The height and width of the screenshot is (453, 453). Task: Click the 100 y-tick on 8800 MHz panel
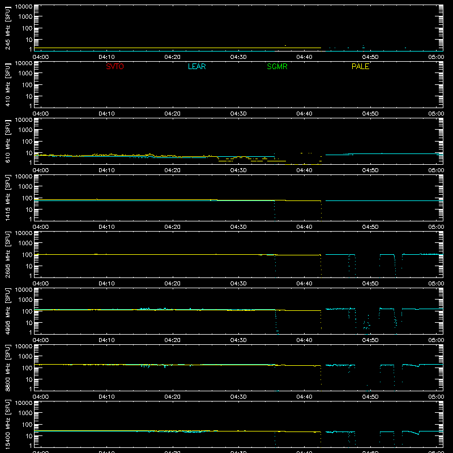coord(27,368)
